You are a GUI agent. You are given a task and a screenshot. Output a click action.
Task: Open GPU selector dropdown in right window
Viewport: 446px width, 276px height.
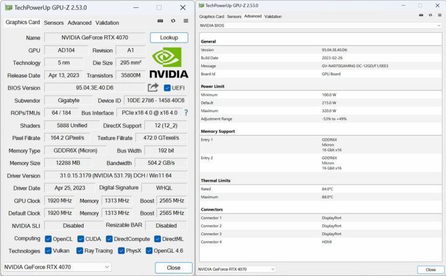point(237,269)
